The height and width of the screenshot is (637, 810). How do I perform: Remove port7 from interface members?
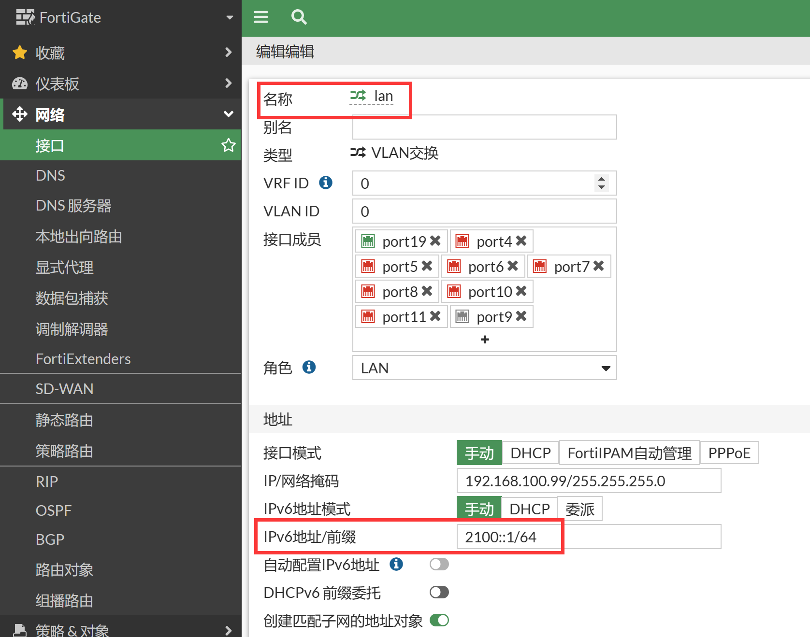(598, 266)
